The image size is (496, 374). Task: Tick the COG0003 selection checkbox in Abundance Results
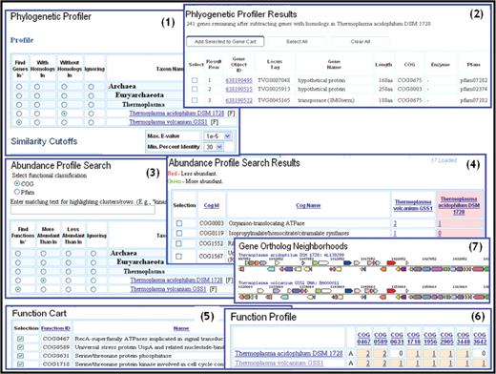(179, 223)
